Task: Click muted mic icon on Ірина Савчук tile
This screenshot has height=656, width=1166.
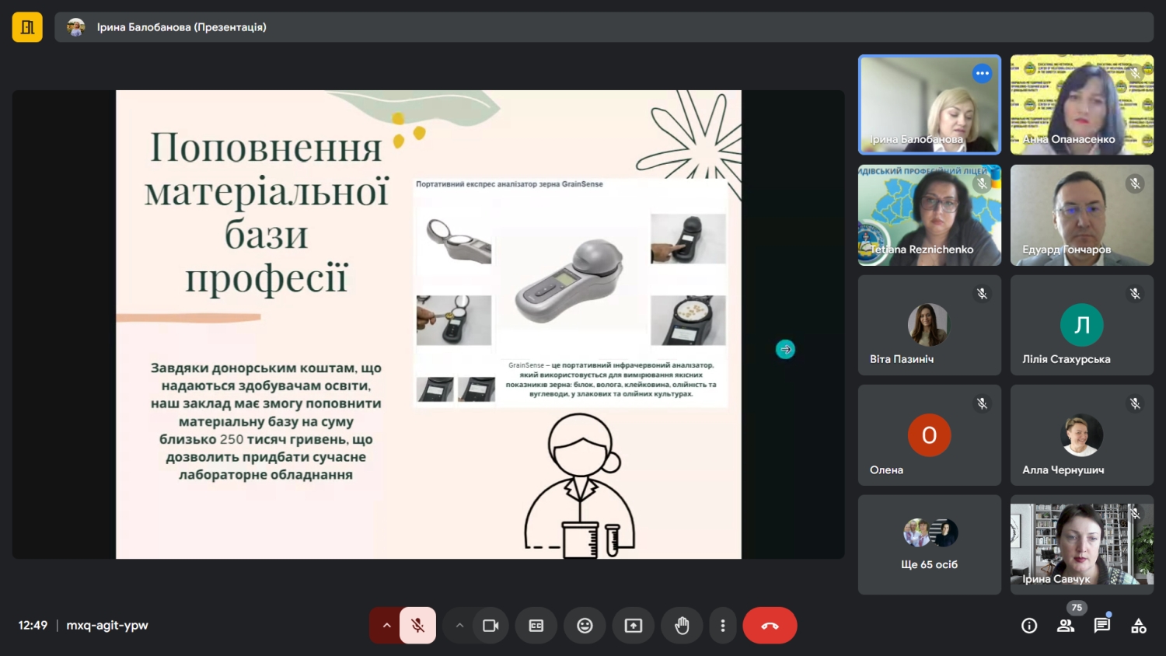Action: [1135, 514]
